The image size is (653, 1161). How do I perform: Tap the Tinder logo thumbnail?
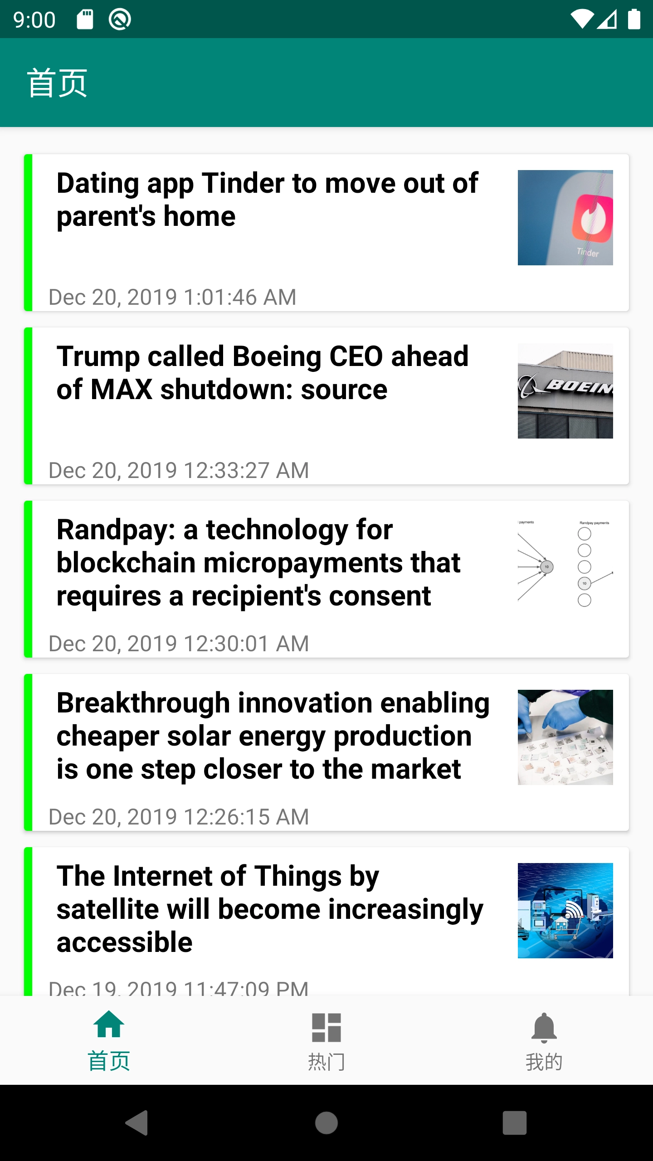pos(565,218)
